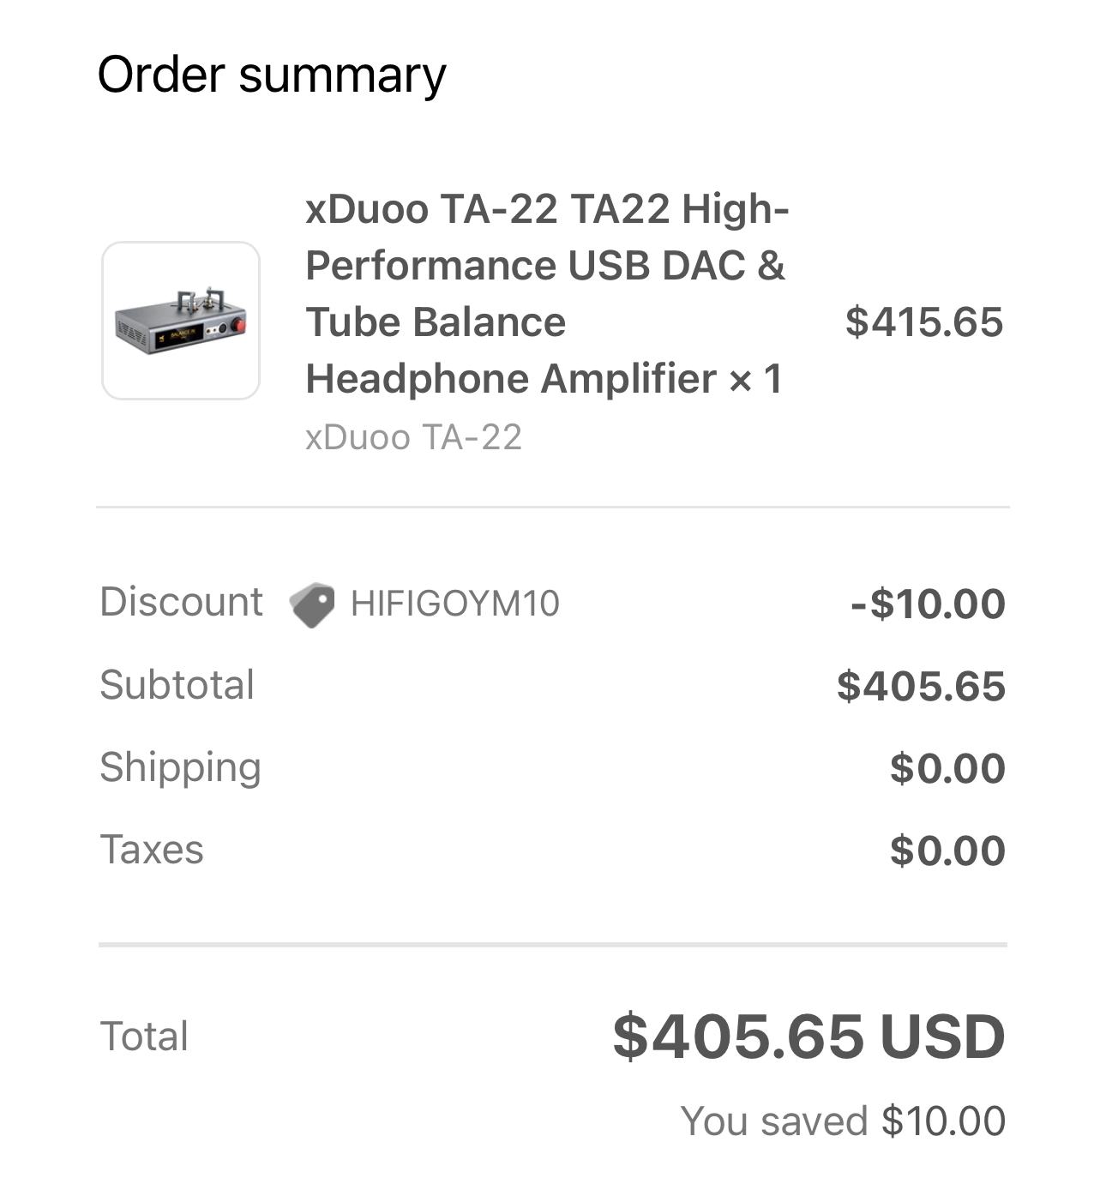Viewport: 1106px width, 1190px height.
Task: Click the Shipping $0.00 amount
Action: click(947, 768)
